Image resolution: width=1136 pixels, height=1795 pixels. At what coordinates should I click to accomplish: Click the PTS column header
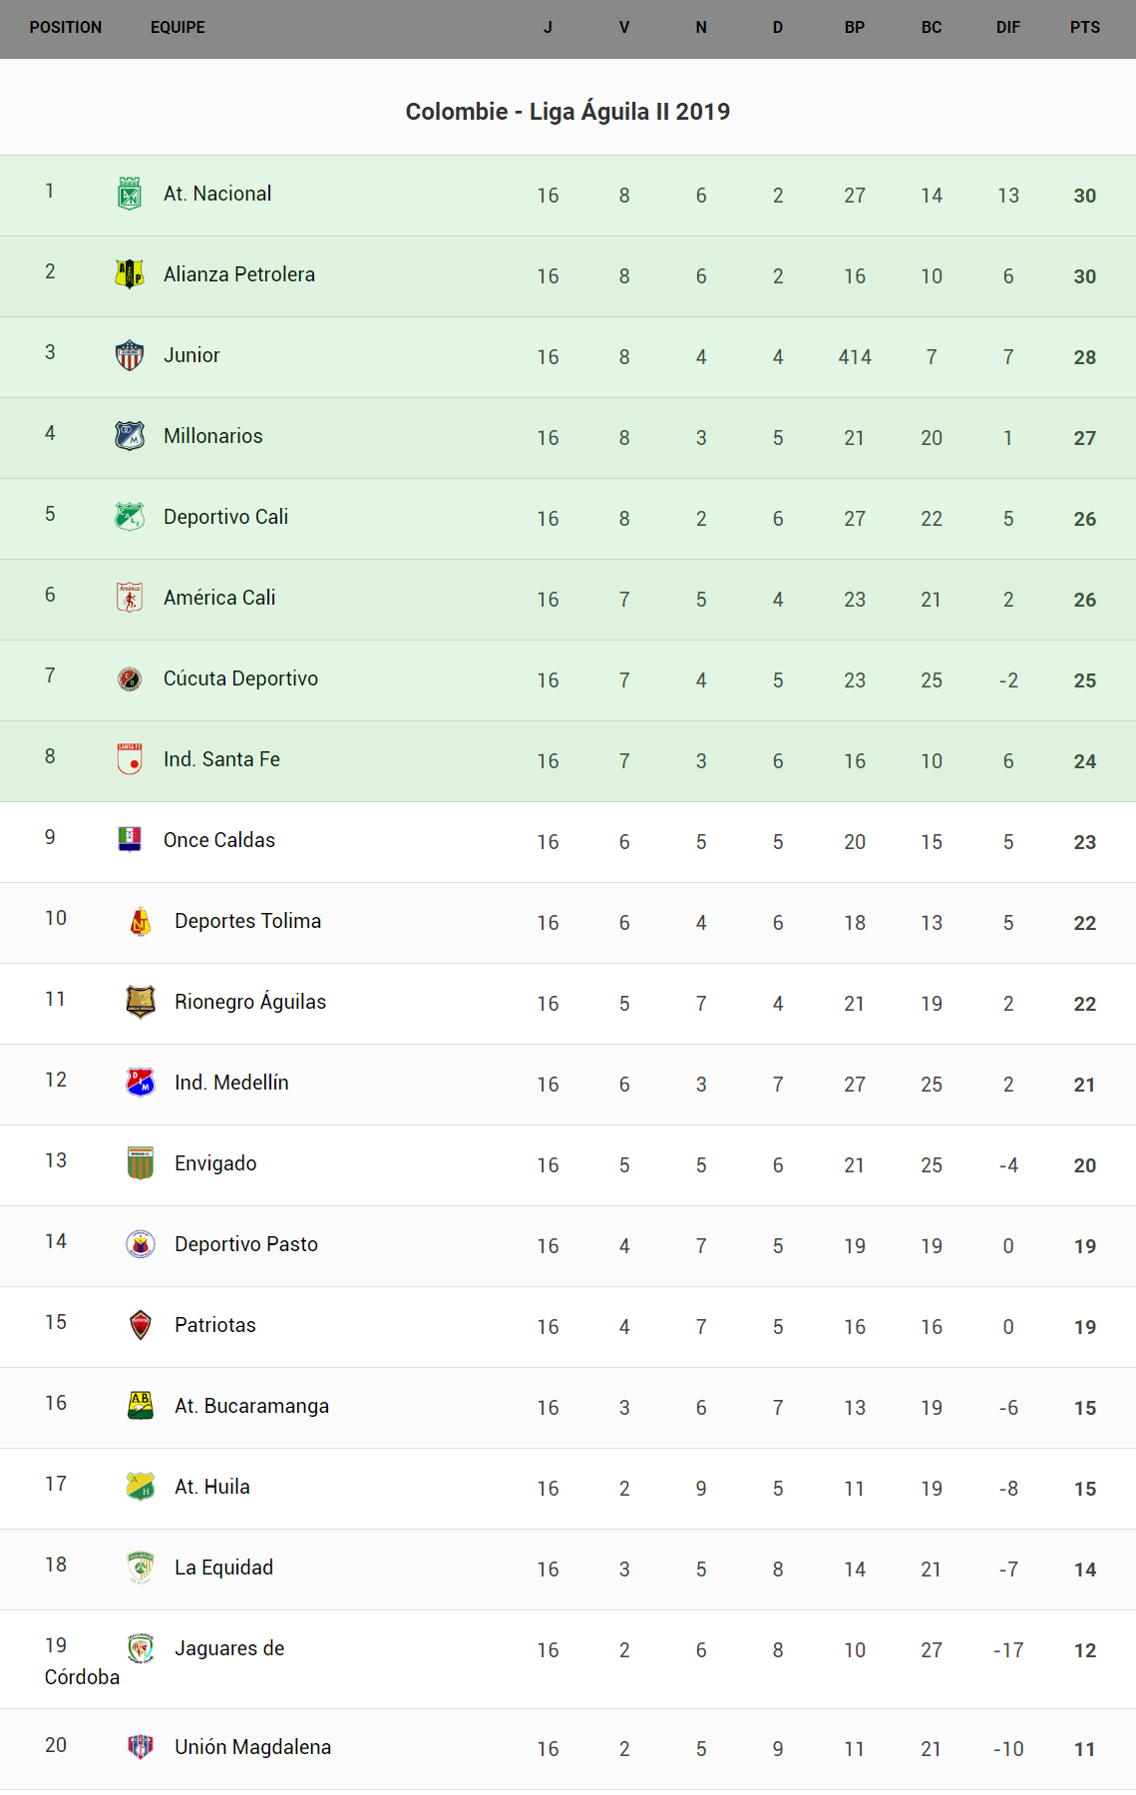tap(1084, 28)
